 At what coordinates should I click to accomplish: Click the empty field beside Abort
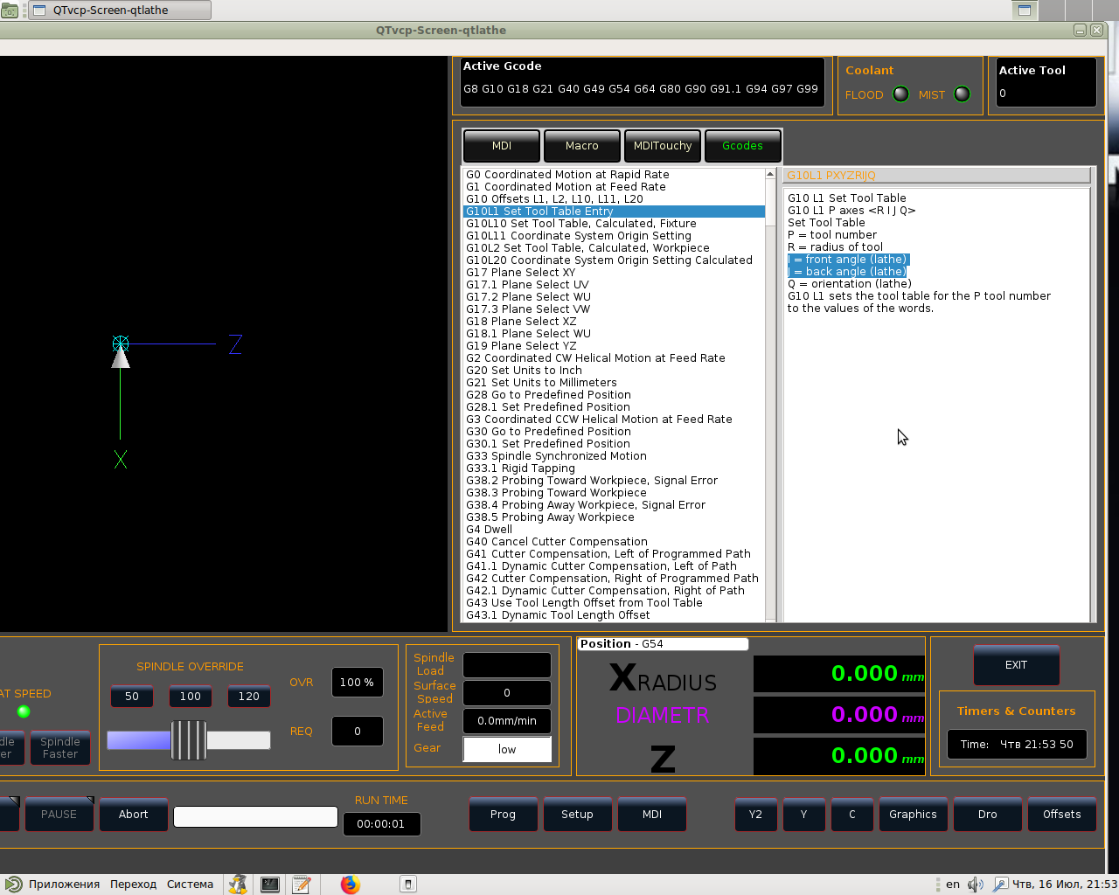[255, 816]
